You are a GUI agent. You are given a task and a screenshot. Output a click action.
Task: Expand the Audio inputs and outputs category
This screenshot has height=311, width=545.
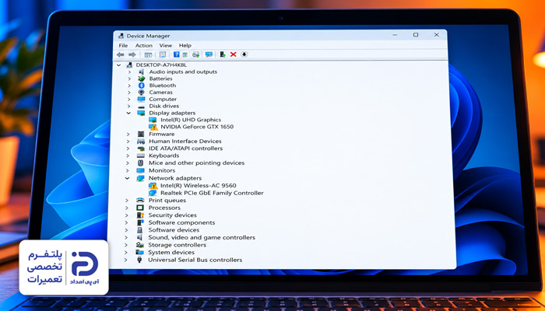click(x=129, y=72)
